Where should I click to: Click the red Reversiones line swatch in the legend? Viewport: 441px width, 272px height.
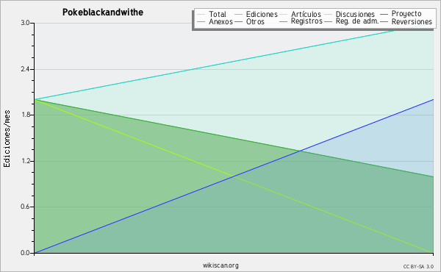pos(384,21)
